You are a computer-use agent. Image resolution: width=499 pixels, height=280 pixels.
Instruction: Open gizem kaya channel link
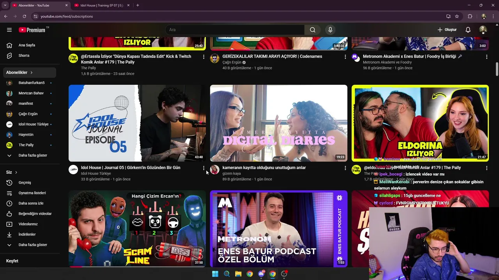[x=232, y=173]
